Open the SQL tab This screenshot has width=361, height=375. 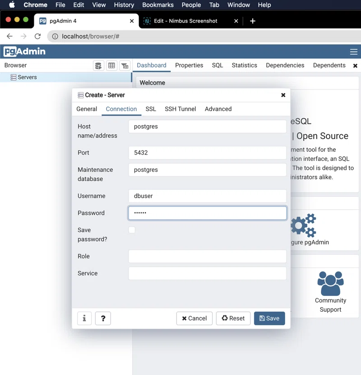coord(218,66)
